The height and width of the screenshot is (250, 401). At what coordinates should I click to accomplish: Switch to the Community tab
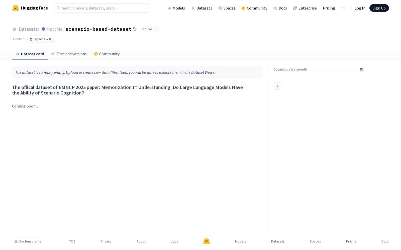(107, 54)
